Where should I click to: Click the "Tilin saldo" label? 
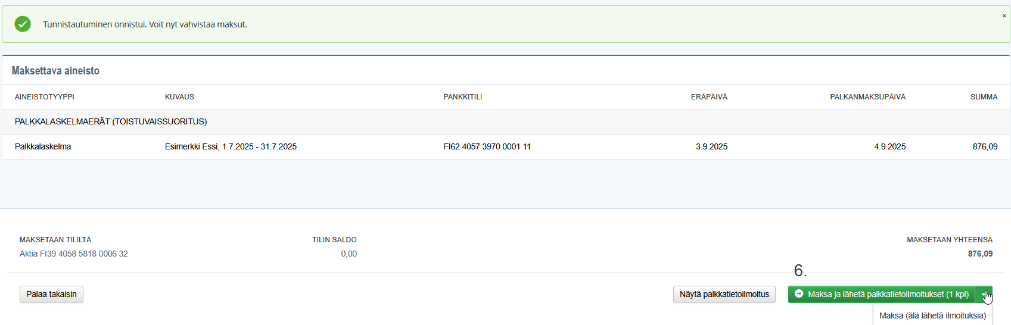point(334,240)
